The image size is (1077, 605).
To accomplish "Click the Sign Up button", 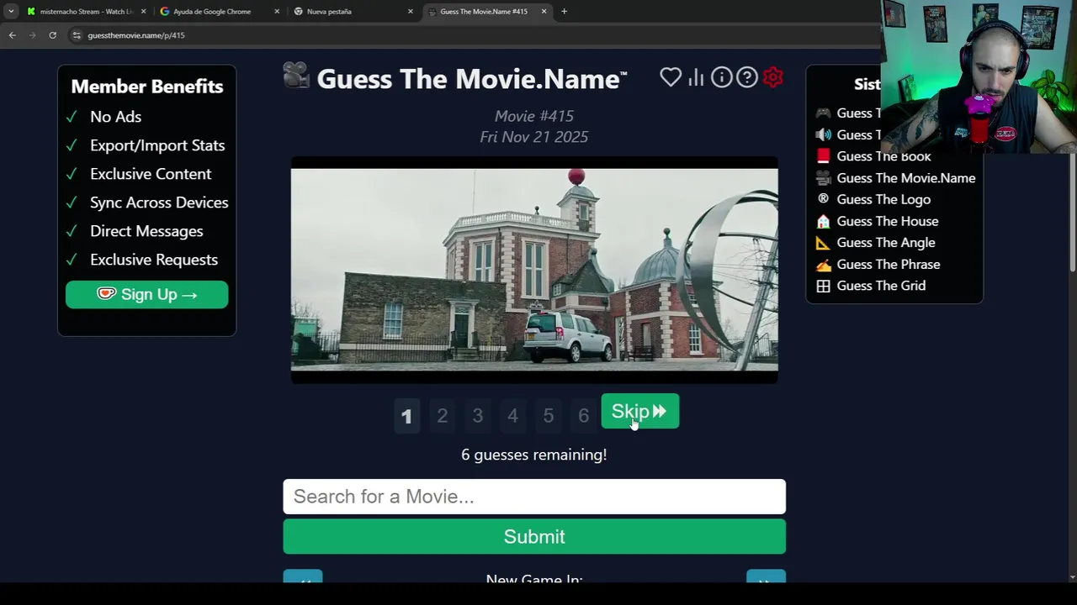I will point(146,294).
